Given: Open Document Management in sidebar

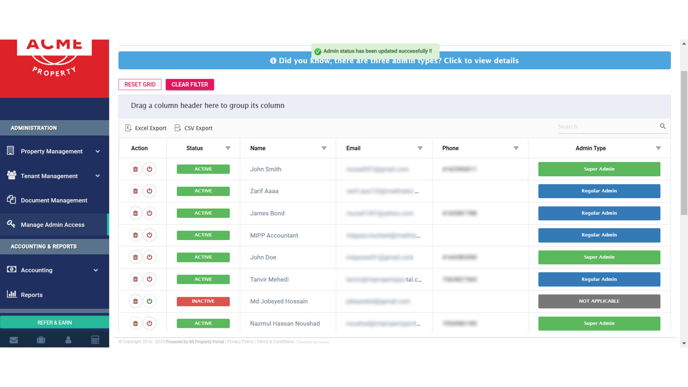Looking at the screenshot, I should click(x=54, y=200).
